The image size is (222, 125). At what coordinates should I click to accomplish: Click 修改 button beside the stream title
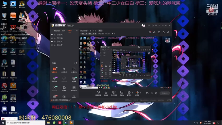click(x=100, y=31)
